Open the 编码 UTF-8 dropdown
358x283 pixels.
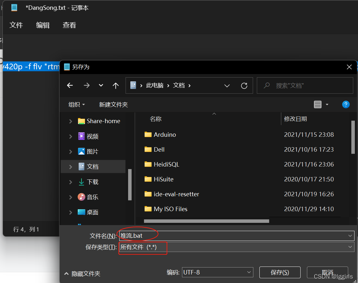(217, 272)
